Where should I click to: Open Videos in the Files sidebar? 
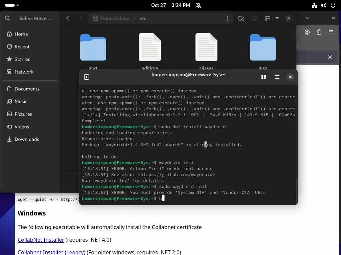pos(30,127)
